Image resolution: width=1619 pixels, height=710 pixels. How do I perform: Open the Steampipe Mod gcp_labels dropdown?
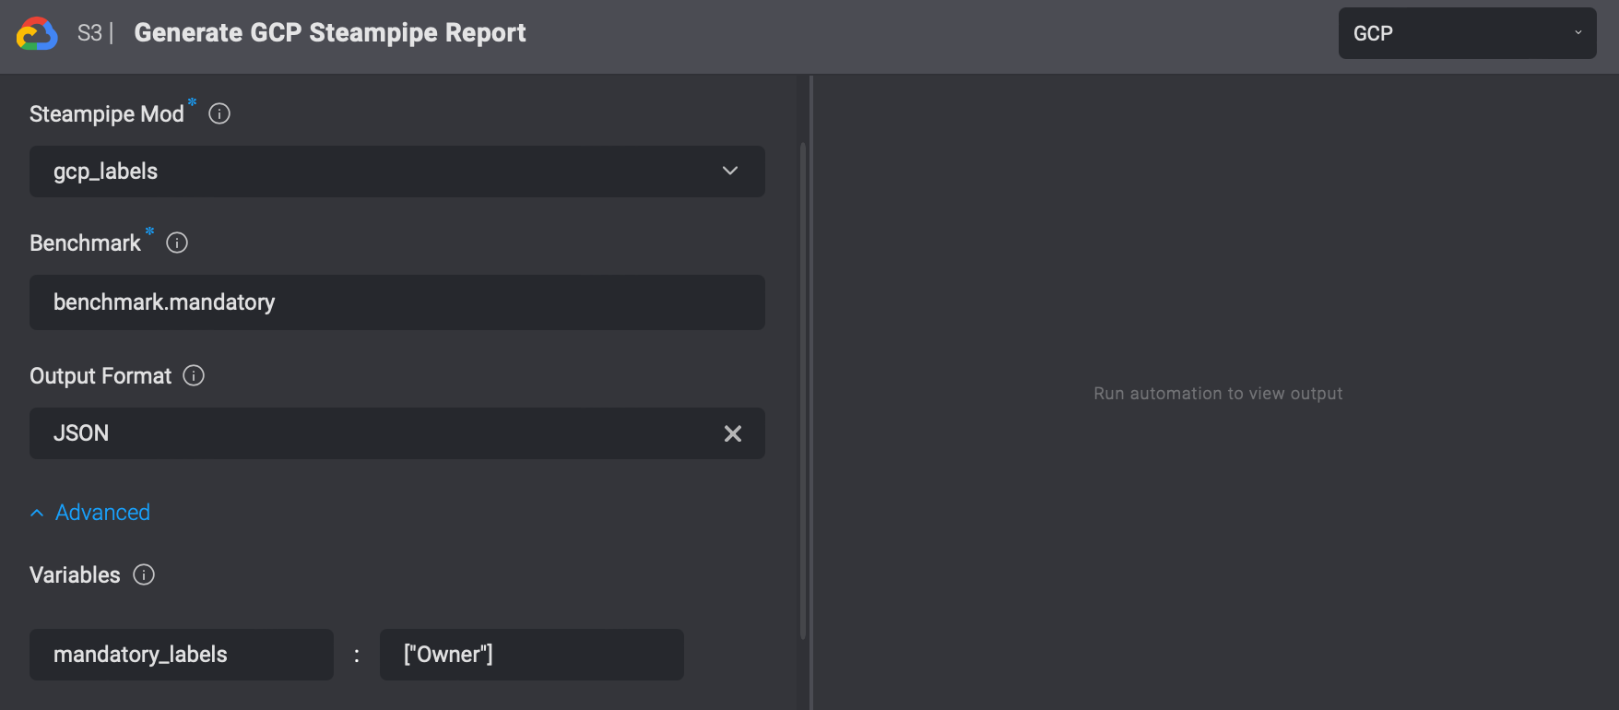tap(397, 172)
